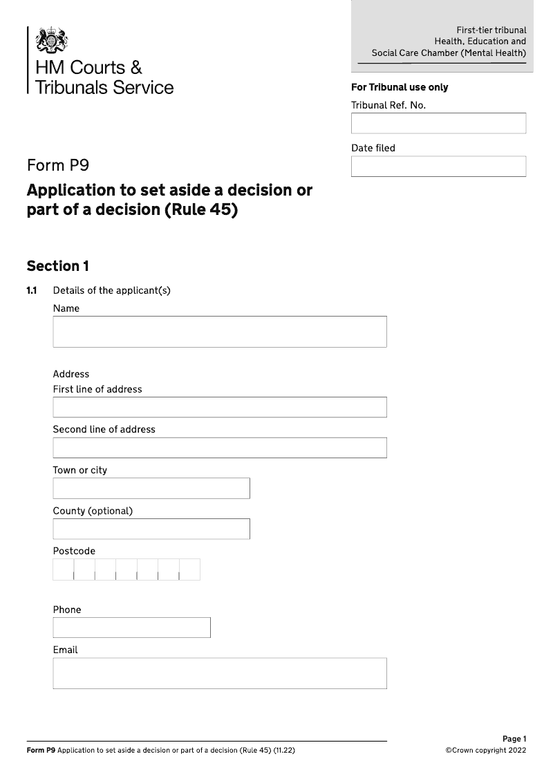553x781 pixels.
Task: Click the first Postcode character box
Action: point(64,570)
